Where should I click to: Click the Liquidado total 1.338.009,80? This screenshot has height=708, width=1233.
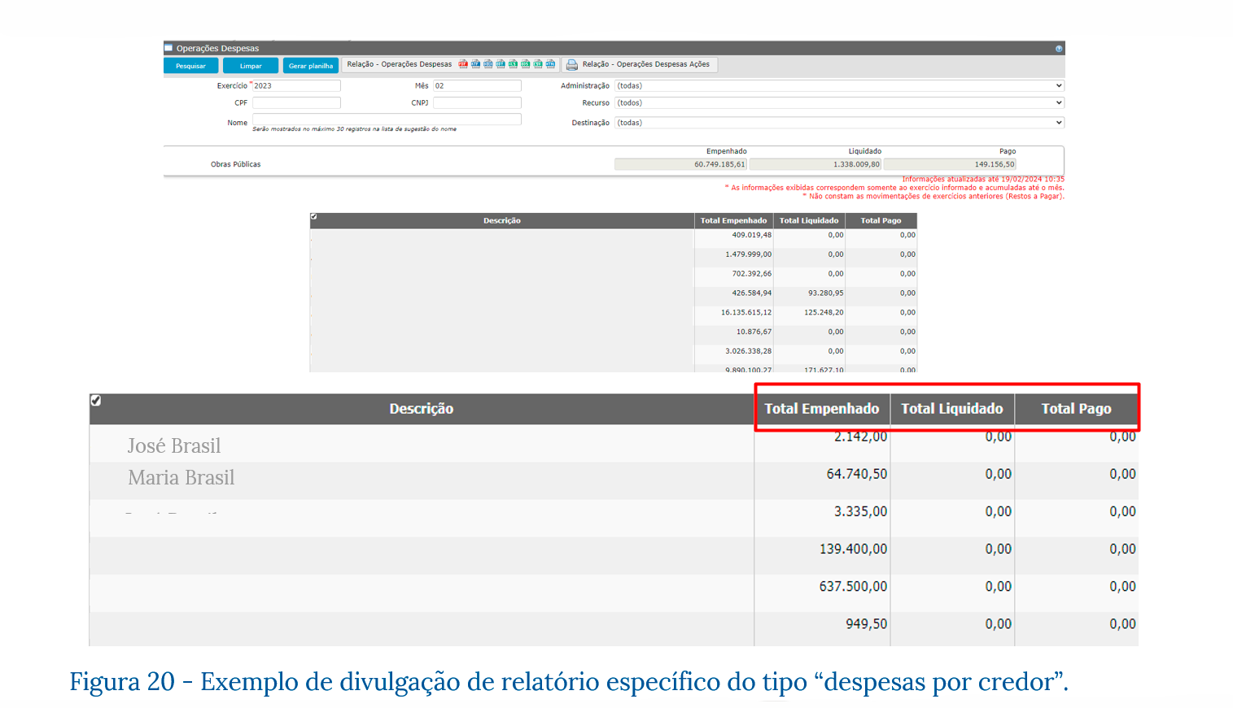click(x=815, y=164)
